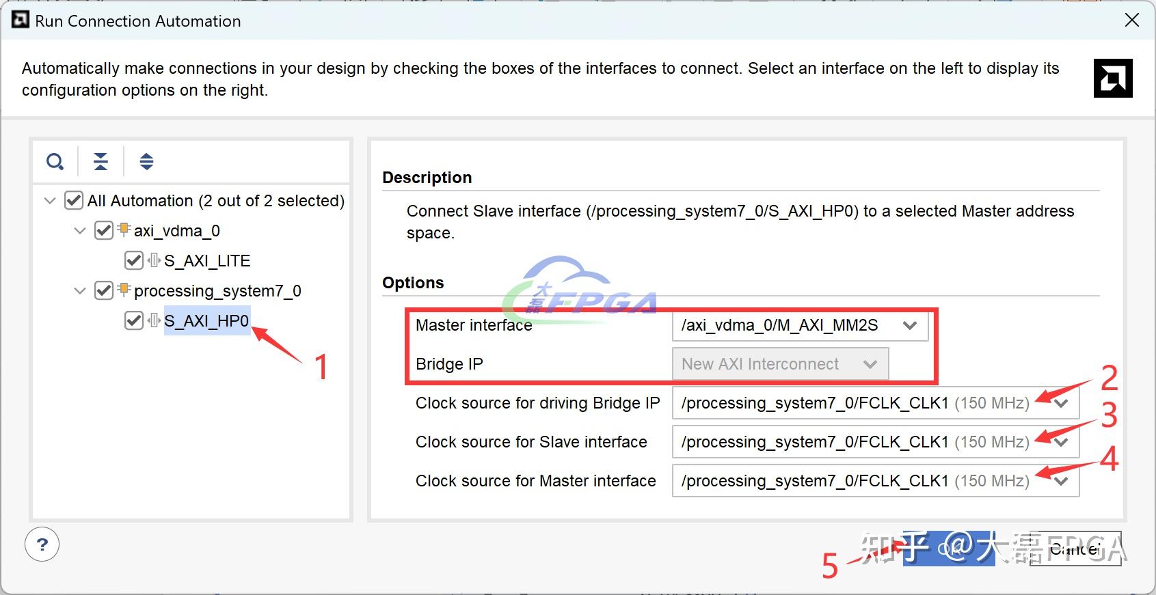Click the S_AXI_LITE interface icon
Viewport: 1156px width, 595px height.
154,260
